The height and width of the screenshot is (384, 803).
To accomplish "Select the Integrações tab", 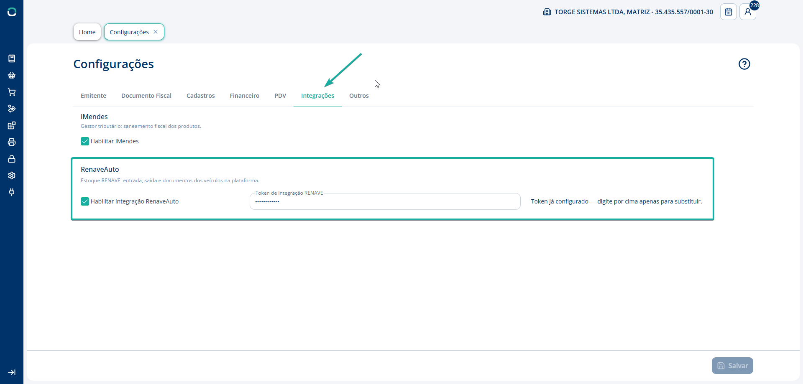I will (318, 96).
